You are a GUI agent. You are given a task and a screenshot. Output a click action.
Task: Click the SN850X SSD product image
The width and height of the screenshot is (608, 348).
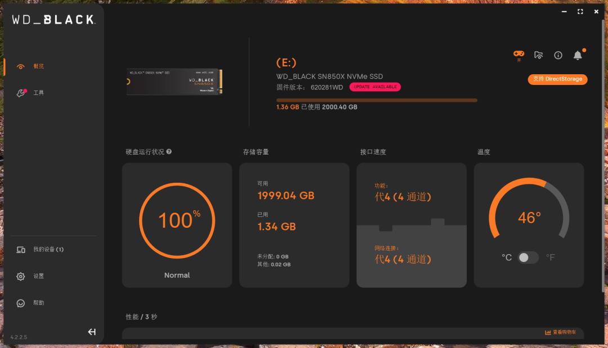[x=175, y=82]
